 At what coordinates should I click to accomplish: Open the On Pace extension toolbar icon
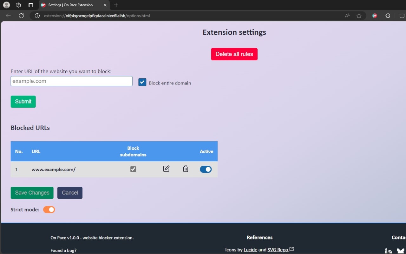click(375, 16)
